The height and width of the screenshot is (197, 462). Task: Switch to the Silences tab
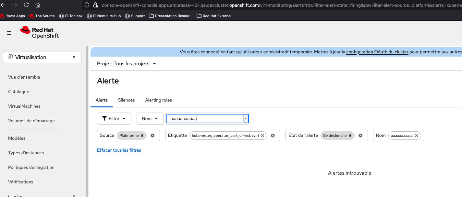126,100
